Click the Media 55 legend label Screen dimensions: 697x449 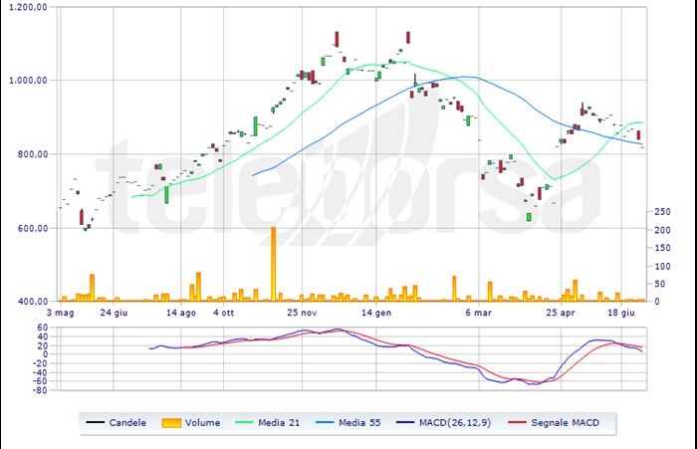[x=359, y=423]
